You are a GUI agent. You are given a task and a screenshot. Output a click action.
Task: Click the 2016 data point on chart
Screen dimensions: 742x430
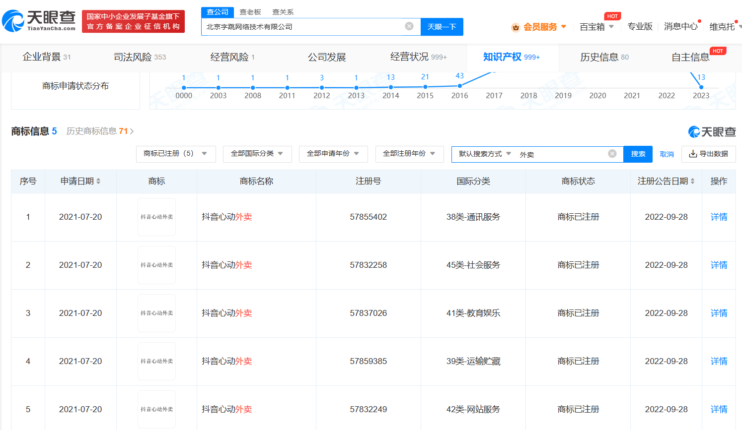[x=460, y=86]
